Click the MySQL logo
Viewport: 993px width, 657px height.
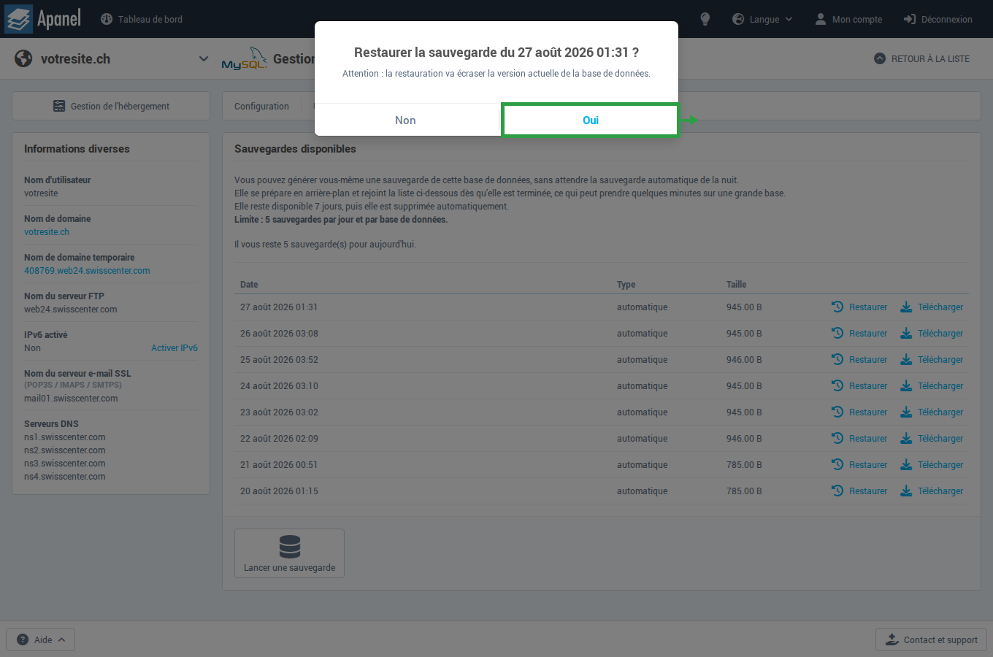(245, 58)
